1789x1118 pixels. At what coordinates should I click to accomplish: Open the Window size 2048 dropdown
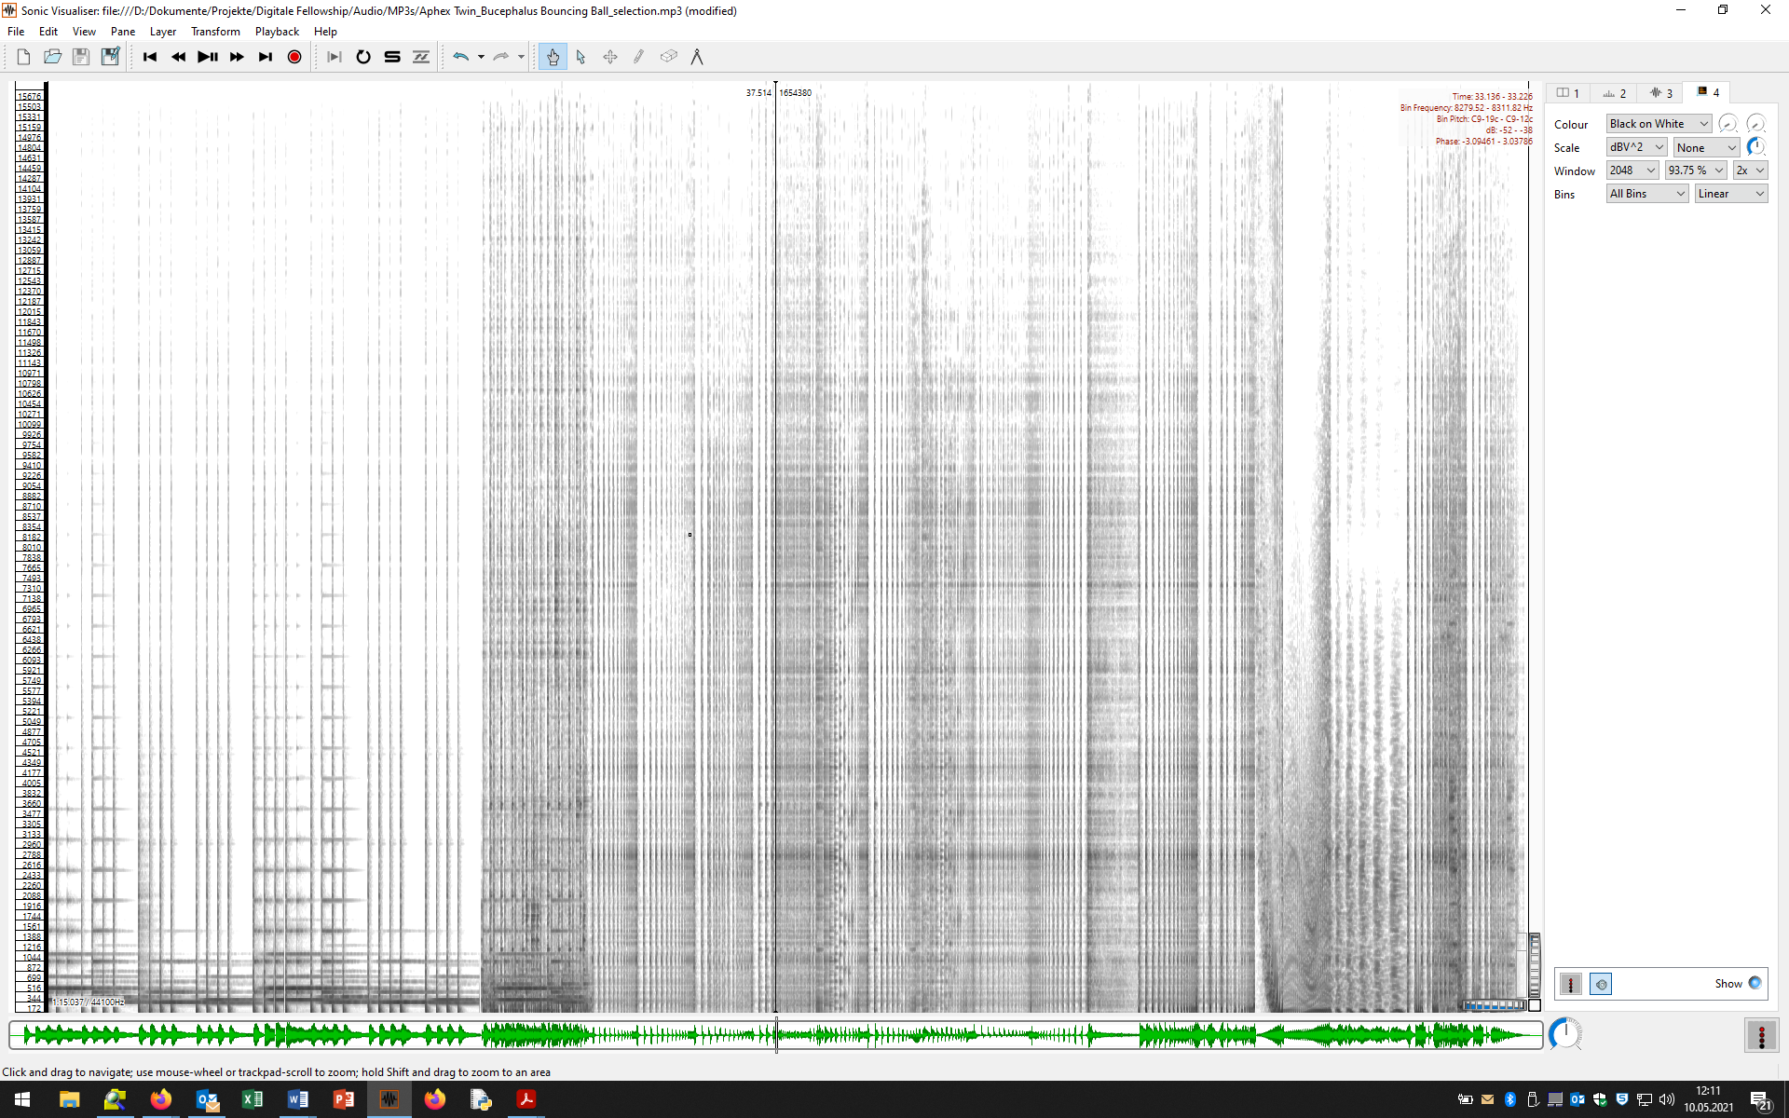click(x=1632, y=170)
